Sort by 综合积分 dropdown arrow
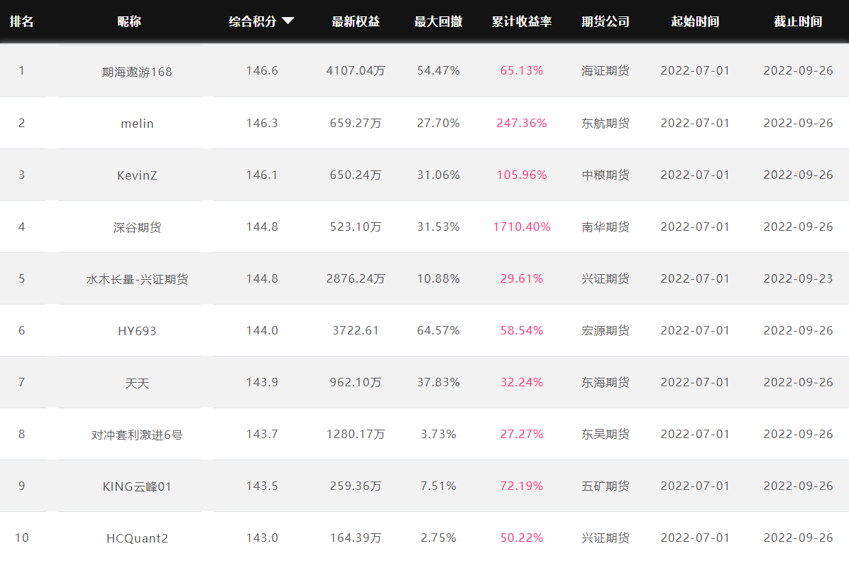 tap(288, 21)
